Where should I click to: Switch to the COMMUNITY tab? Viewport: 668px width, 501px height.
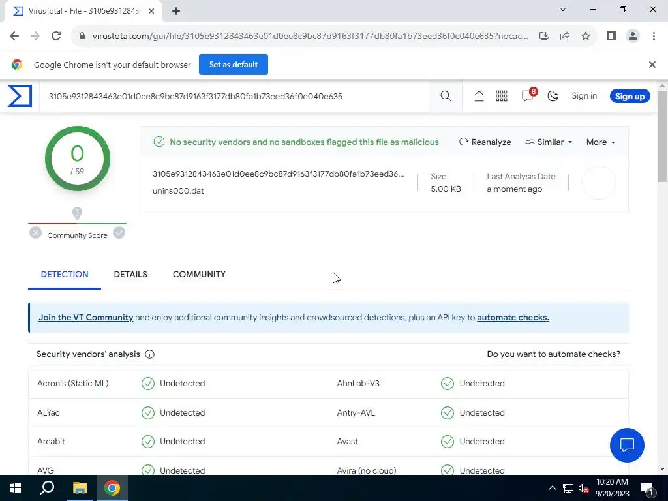click(199, 275)
